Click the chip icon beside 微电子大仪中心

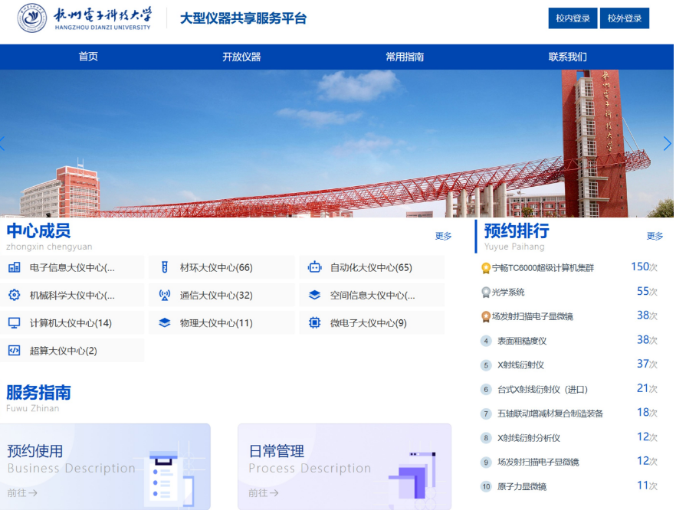(x=314, y=322)
